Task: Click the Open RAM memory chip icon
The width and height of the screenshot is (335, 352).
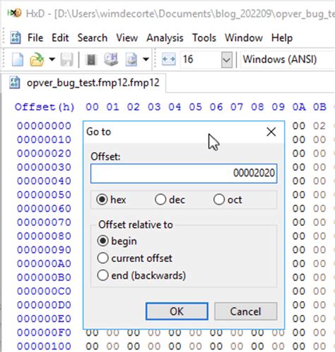Action: pyautogui.click(x=91, y=59)
